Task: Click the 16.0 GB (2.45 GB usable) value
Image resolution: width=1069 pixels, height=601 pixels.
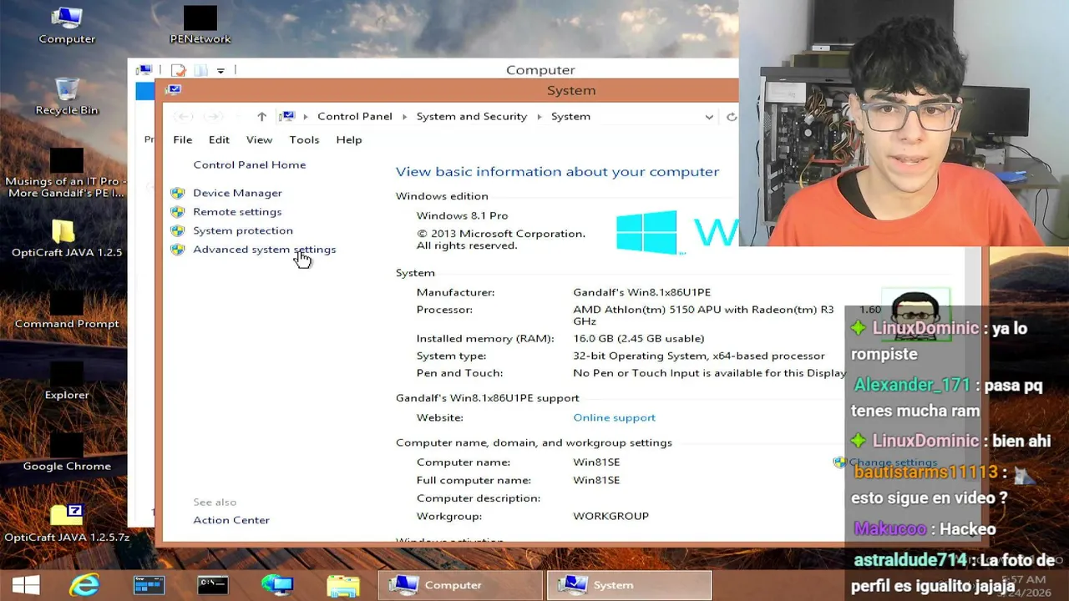Action: (x=639, y=338)
